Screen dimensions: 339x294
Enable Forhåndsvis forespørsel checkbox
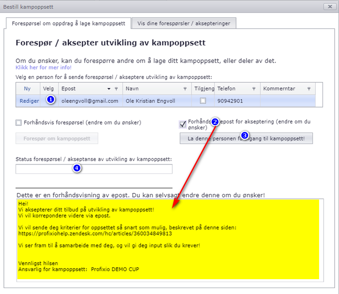click(19, 123)
